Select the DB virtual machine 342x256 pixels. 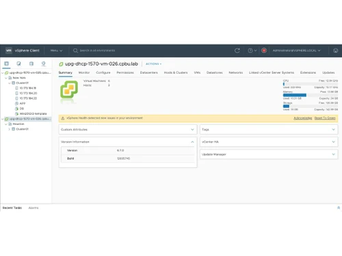(x=22, y=109)
